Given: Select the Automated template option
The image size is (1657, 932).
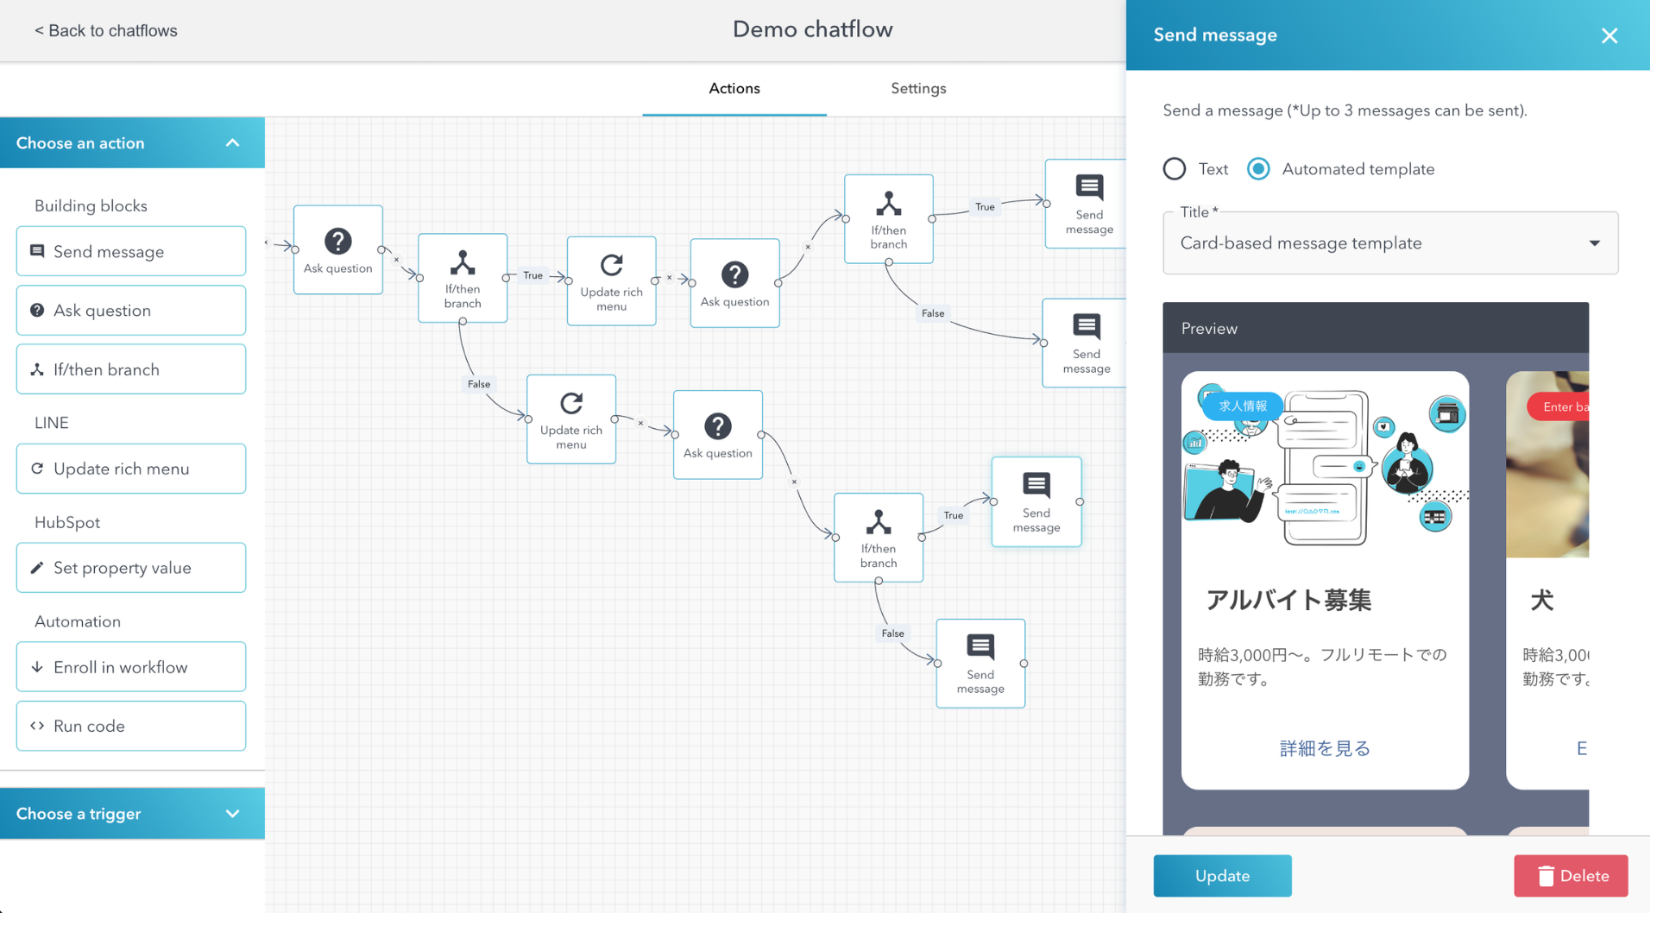Looking at the screenshot, I should (x=1257, y=168).
